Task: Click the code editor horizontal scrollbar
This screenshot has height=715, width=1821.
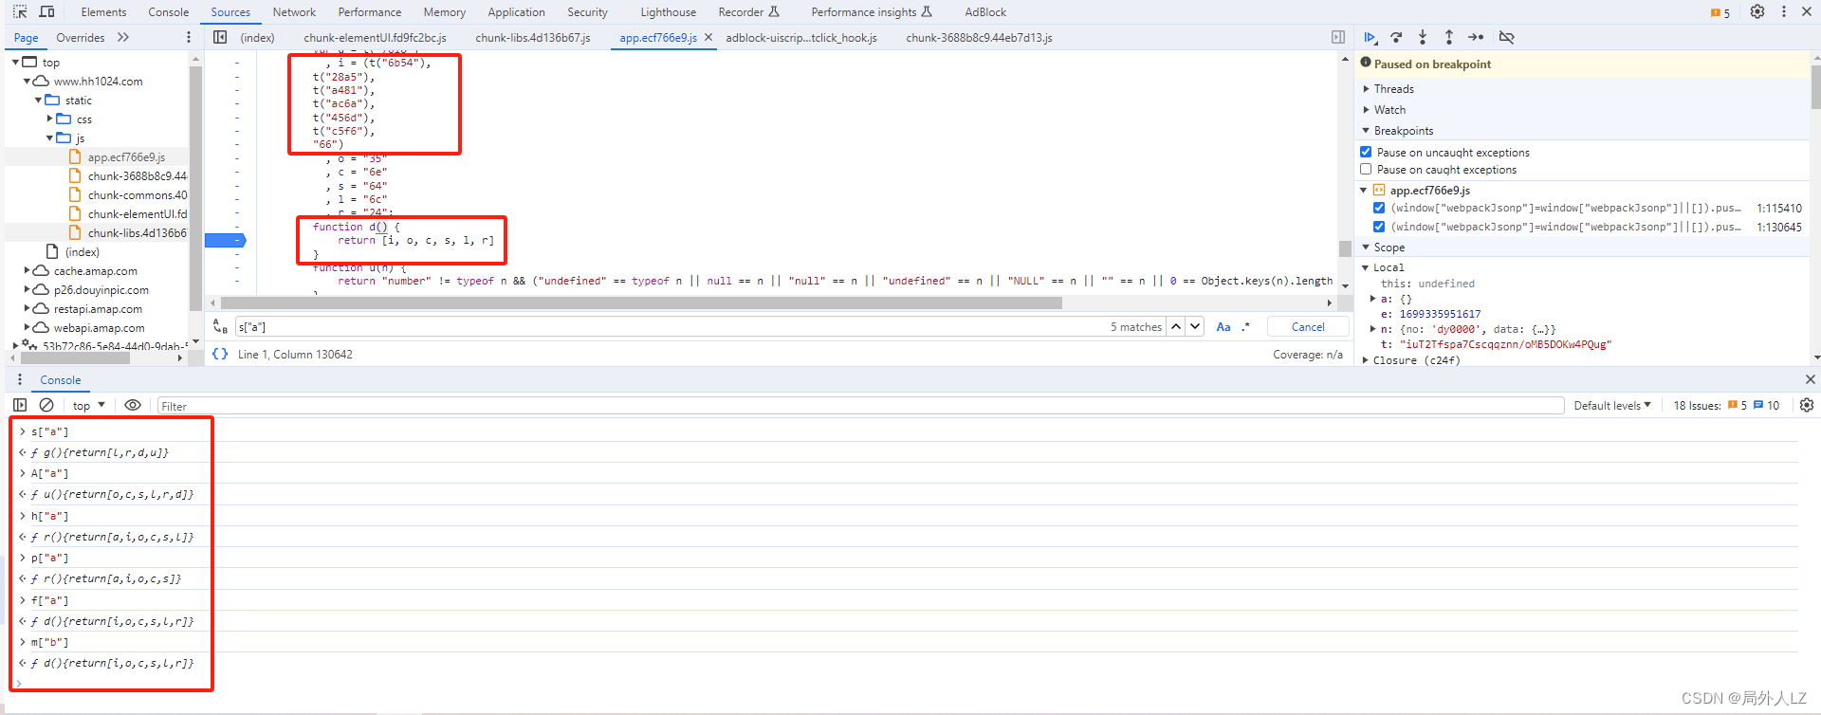Action: pos(640,302)
